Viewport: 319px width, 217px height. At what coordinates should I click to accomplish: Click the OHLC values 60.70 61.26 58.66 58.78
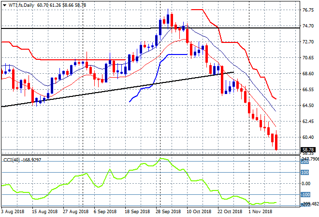[x=61, y=5]
